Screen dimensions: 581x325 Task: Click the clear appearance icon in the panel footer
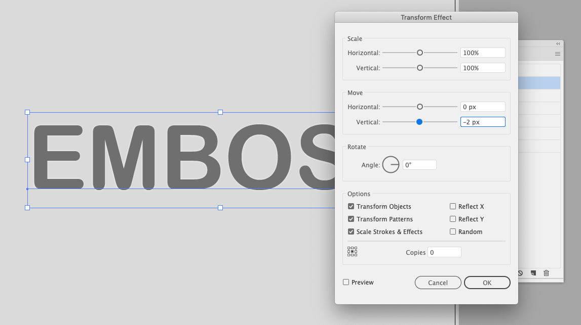pyautogui.click(x=520, y=273)
